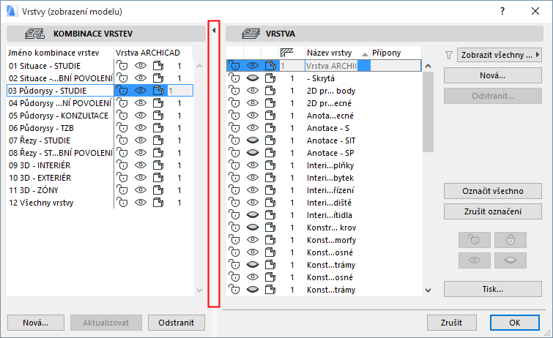Click the Vrstva ARCHICAD layer name field

332,66
